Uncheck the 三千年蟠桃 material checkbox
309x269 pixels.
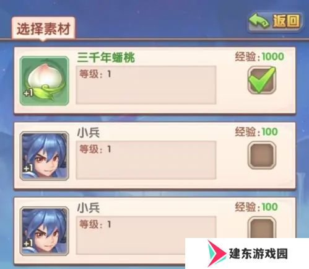click(262, 80)
